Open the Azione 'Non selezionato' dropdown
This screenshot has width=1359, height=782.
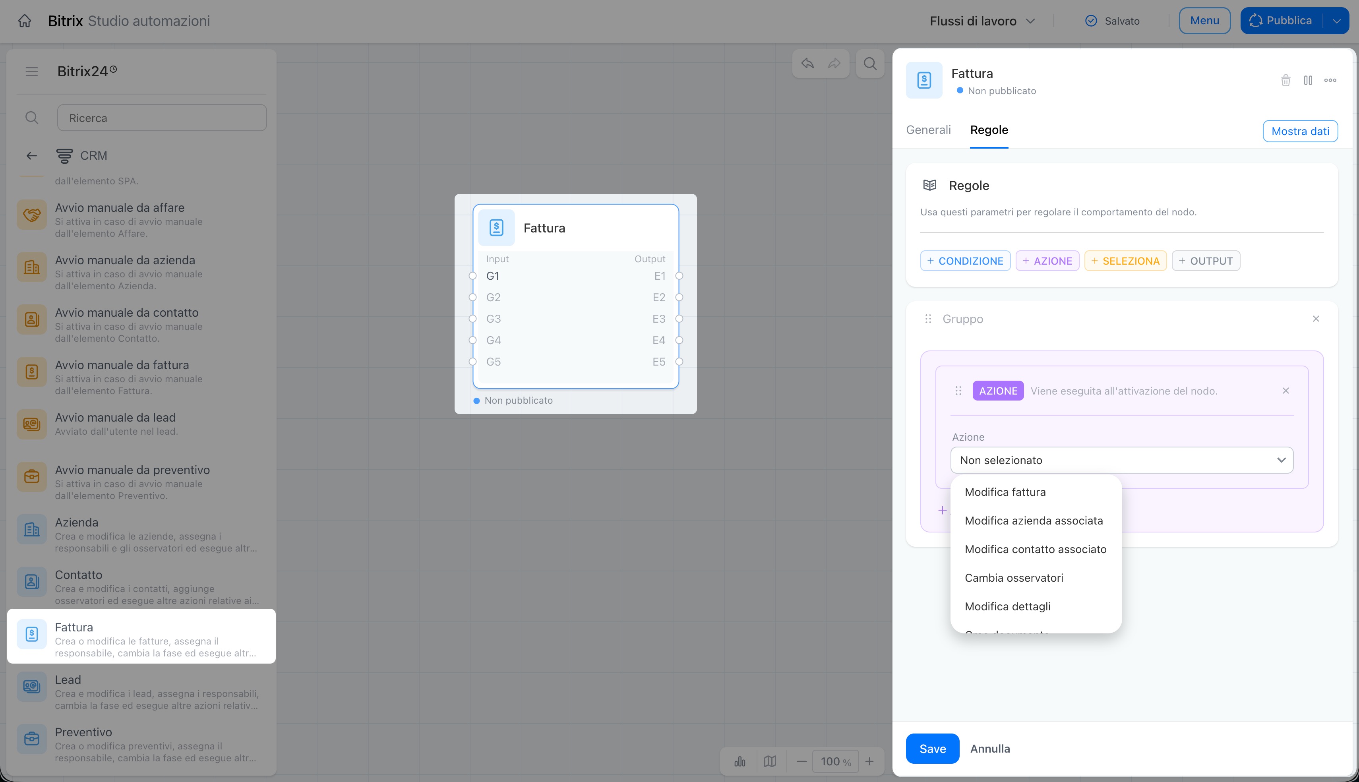click(1122, 460)
